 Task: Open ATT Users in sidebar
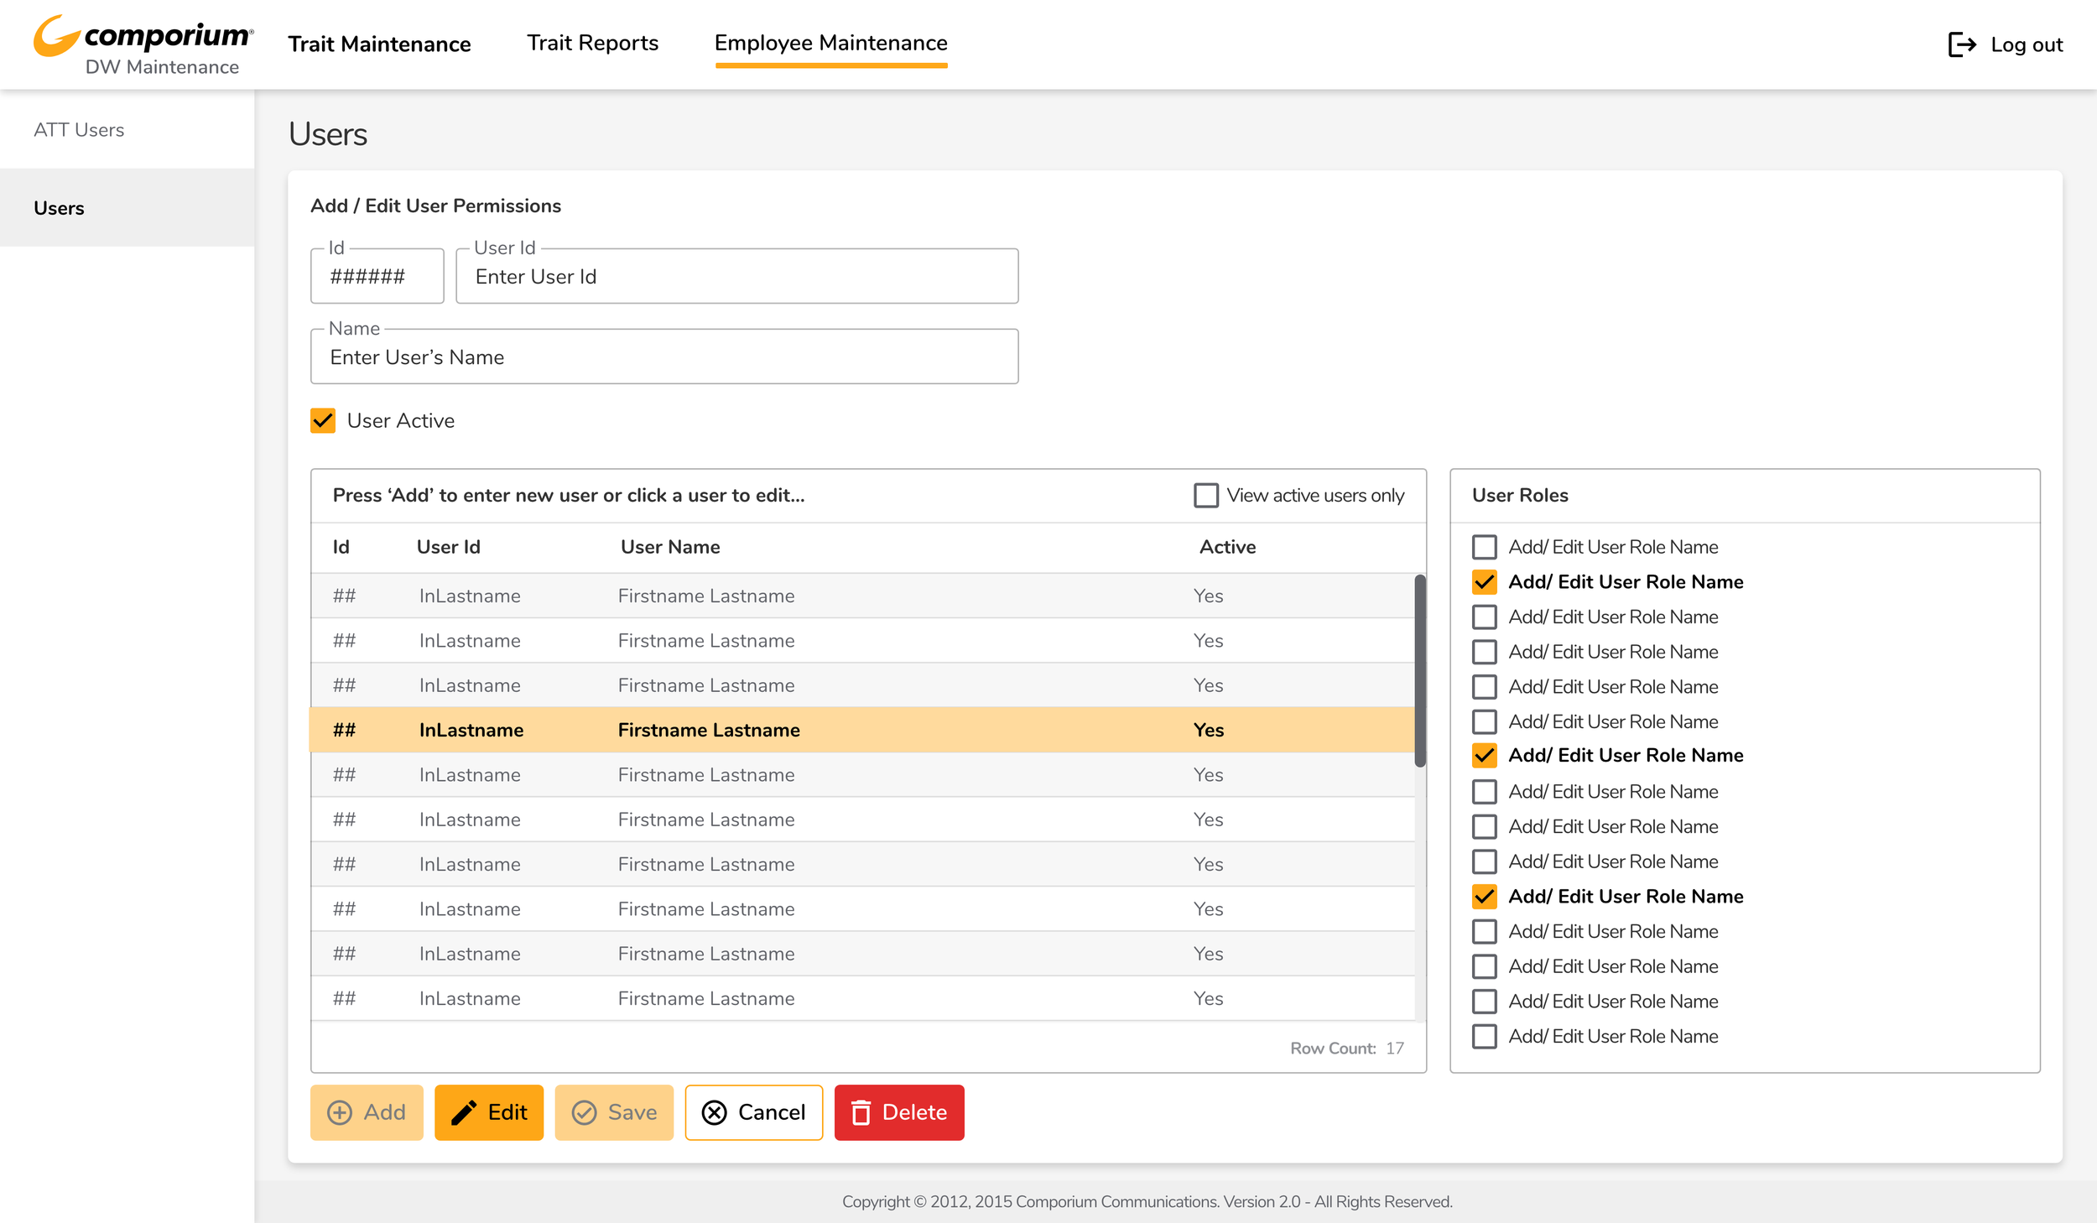tap(79, 130)
